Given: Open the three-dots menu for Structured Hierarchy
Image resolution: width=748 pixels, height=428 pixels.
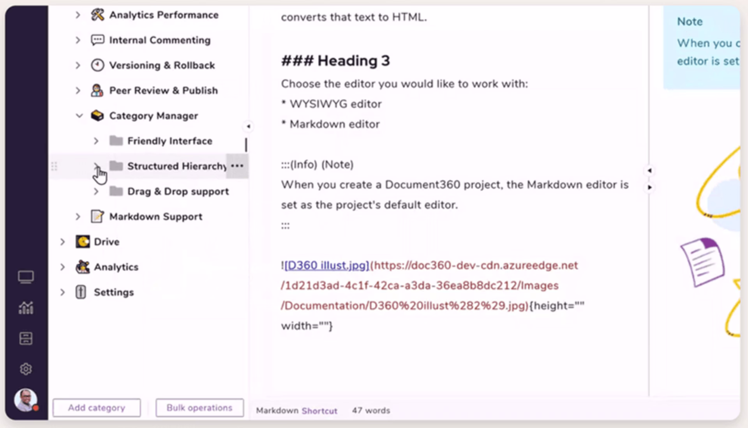Looking at the screenshot, I should point(237,166).
